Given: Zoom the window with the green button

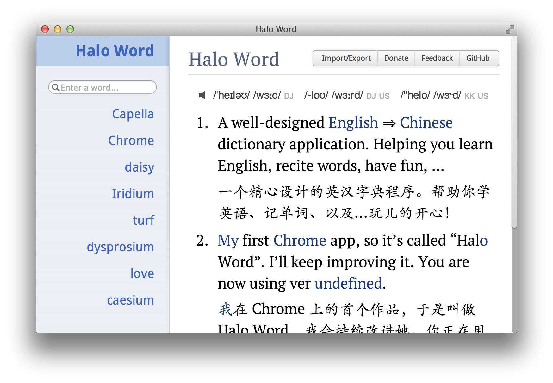Looking at the screenshot, I should tap(70, 29).
